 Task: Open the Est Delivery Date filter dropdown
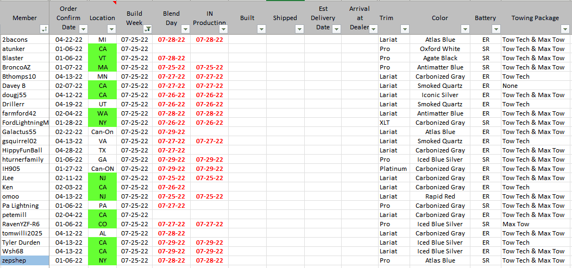click(337, 28)
